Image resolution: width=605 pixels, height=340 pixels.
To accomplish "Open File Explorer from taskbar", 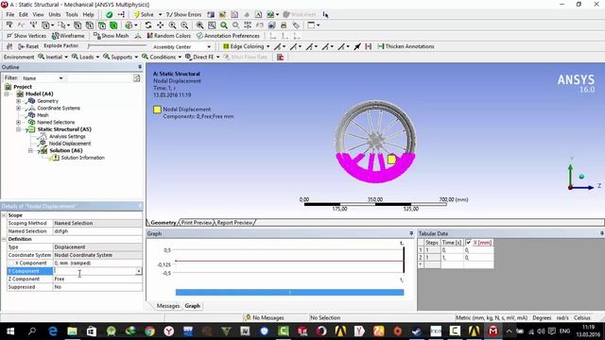I will [72, 331].
